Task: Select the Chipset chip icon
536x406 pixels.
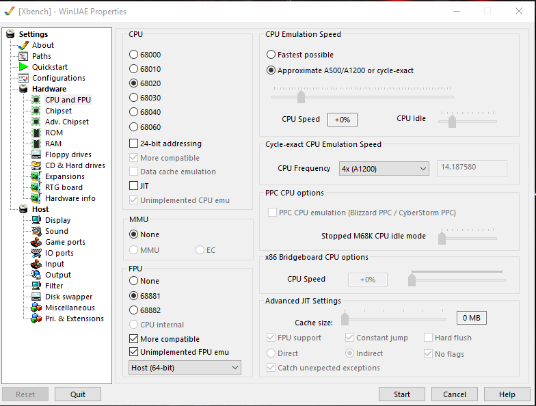Action: pos(36,111)
